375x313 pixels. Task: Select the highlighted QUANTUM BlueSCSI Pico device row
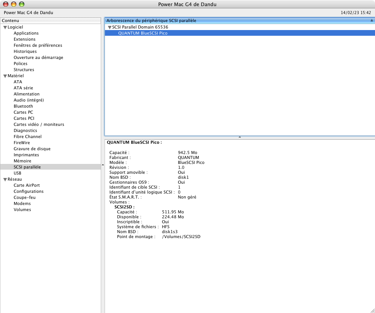(240, 33)
